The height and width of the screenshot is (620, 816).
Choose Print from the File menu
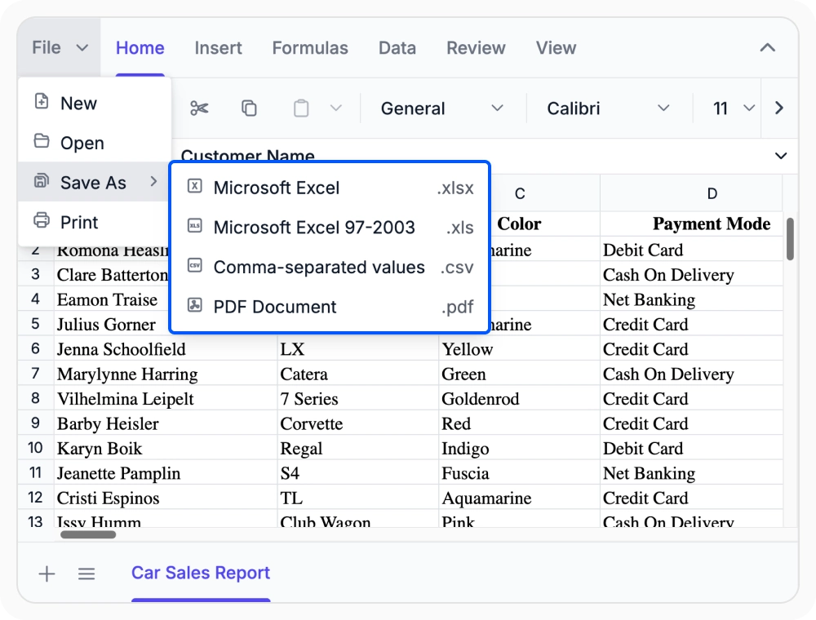(x=95, y=222)
